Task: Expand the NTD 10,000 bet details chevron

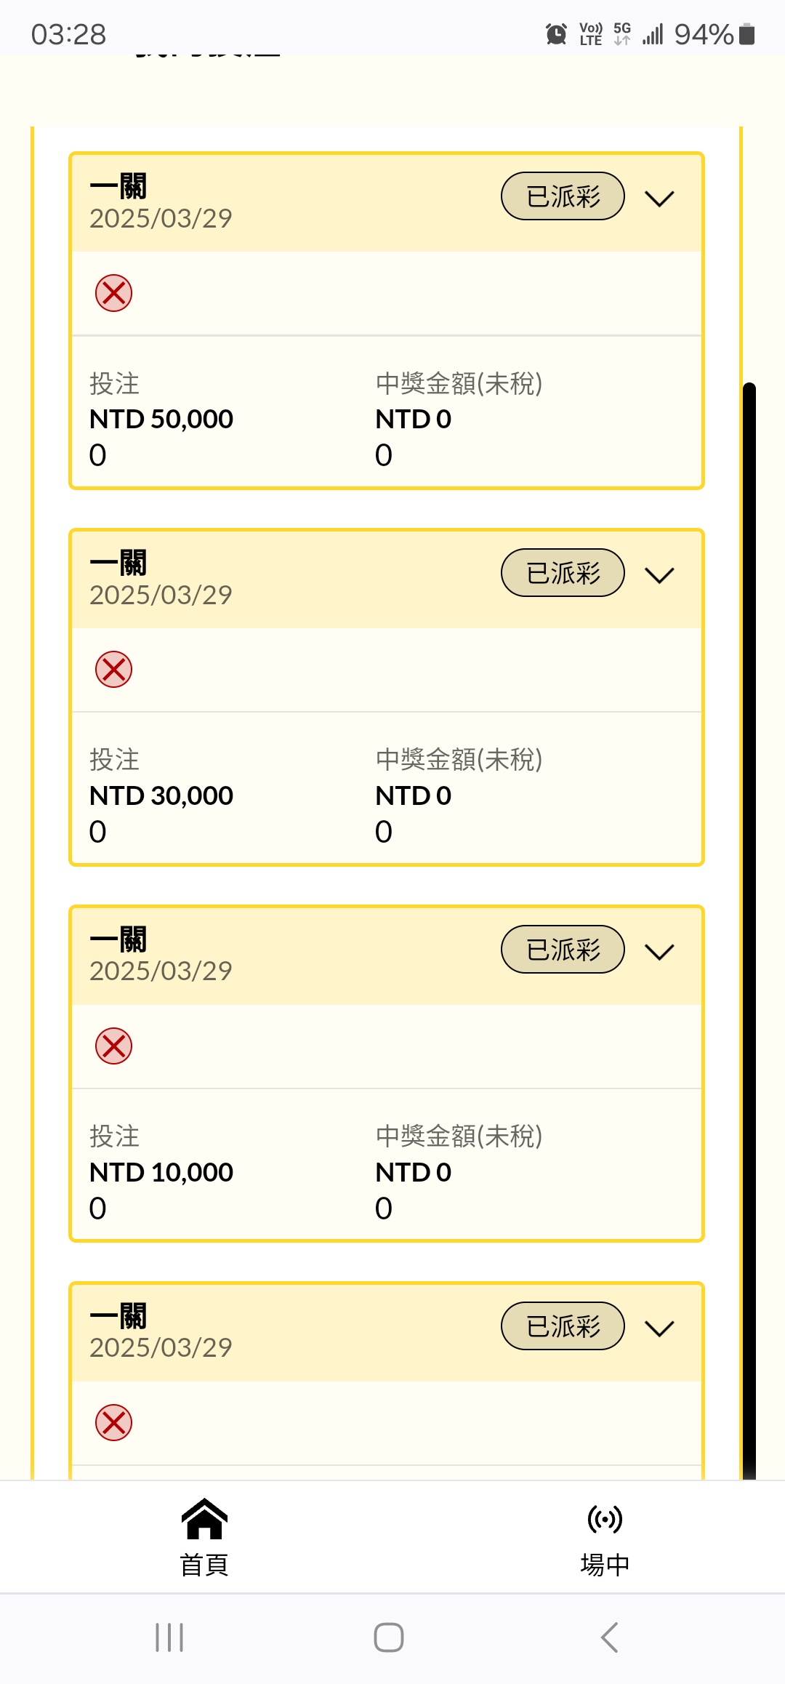Action: pyautogui.click(x=659, y=952)
